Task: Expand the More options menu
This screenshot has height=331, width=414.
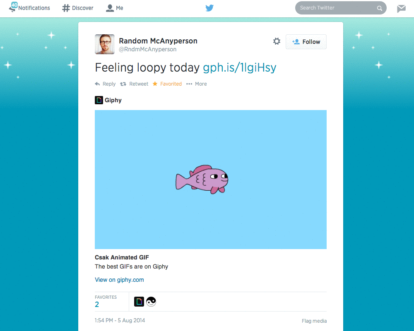Action: click(x=190, y=84)
